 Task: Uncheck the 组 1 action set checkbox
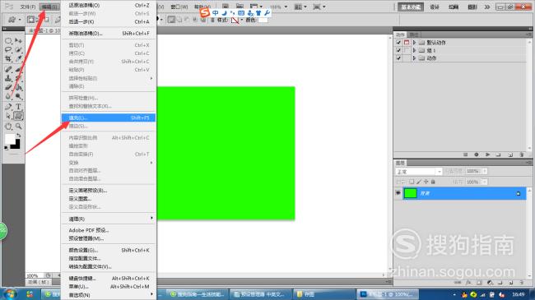pyautogui.click(x=398, y=50)
